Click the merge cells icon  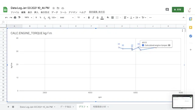[117, 18]
